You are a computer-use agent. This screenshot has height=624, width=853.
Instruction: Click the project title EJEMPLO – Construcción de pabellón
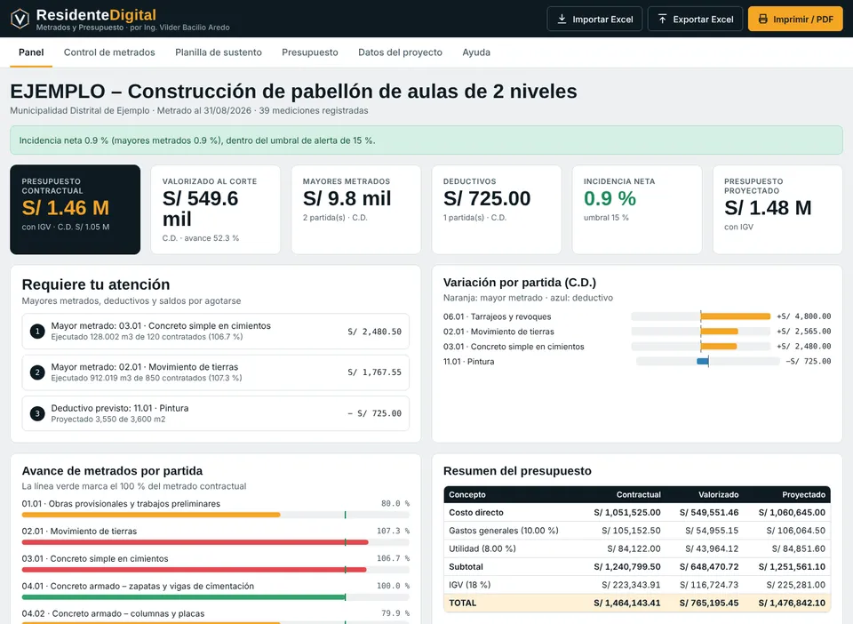[294, 91]
